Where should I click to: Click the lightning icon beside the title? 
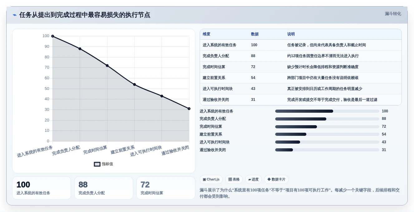point(15,15)
